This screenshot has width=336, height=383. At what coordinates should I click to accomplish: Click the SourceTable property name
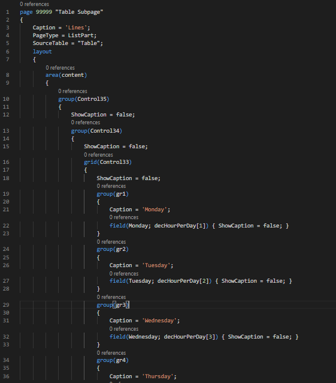(x=50, y=43)
